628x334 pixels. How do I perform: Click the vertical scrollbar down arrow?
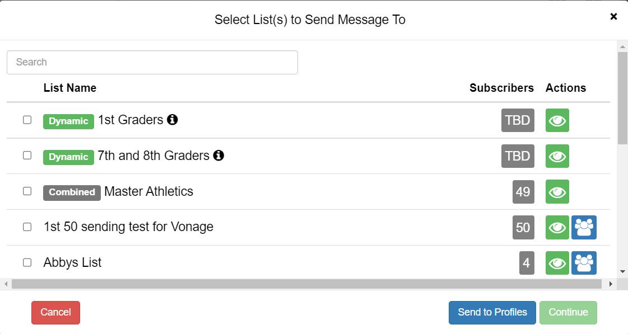pos(622,271)
